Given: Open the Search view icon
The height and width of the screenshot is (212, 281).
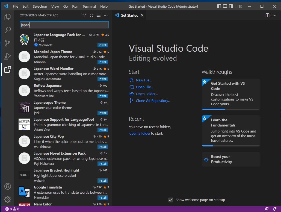Looking at the screenshot, I should click(8, 30).
